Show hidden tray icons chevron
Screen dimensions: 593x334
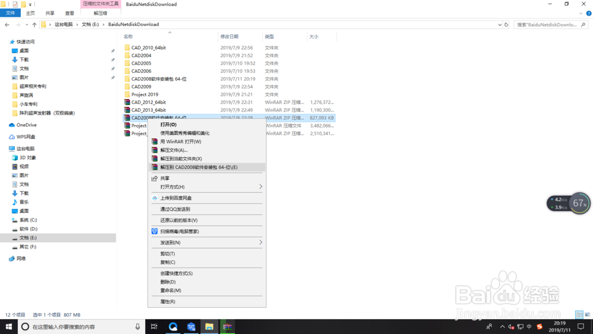502,326
